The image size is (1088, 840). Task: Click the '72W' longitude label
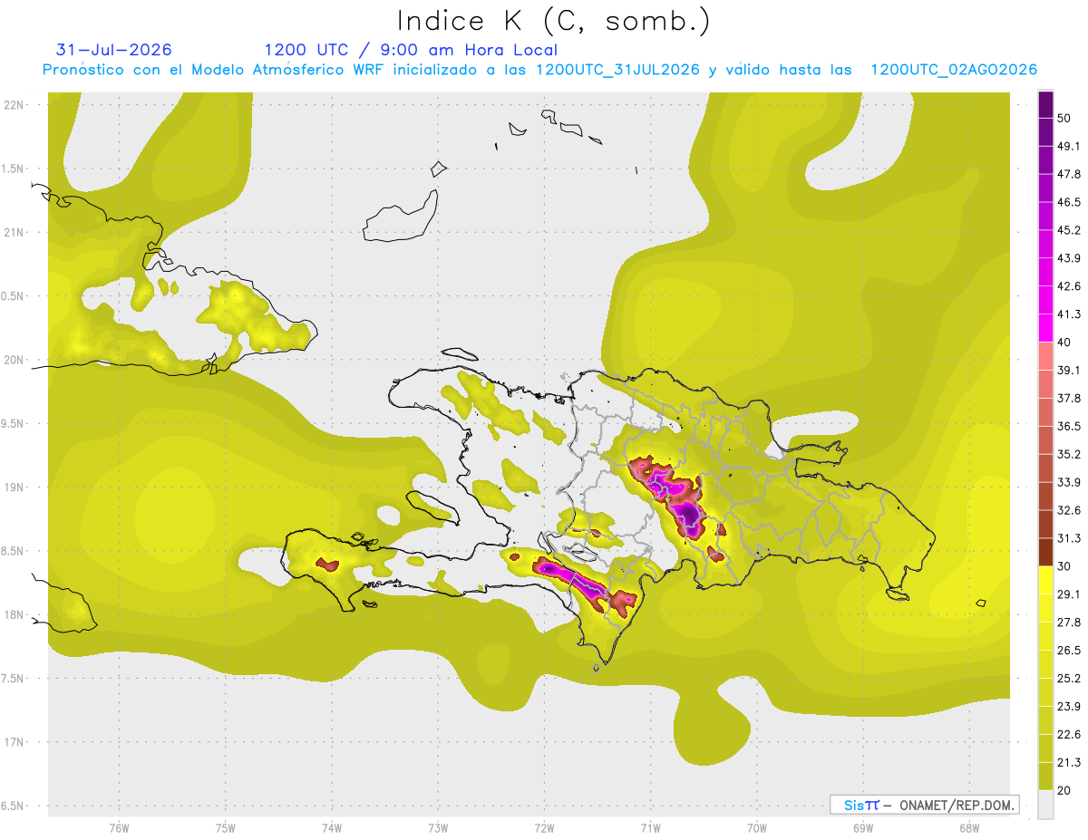tap(544, 828)
